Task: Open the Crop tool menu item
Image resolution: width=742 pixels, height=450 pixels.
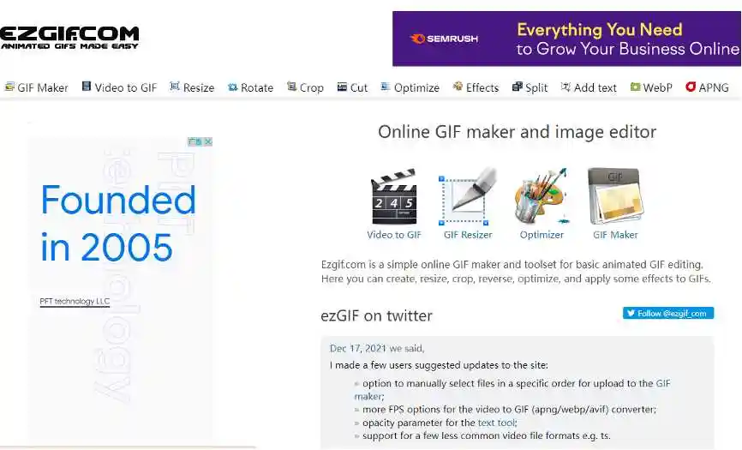Action: tap(305, 87)
